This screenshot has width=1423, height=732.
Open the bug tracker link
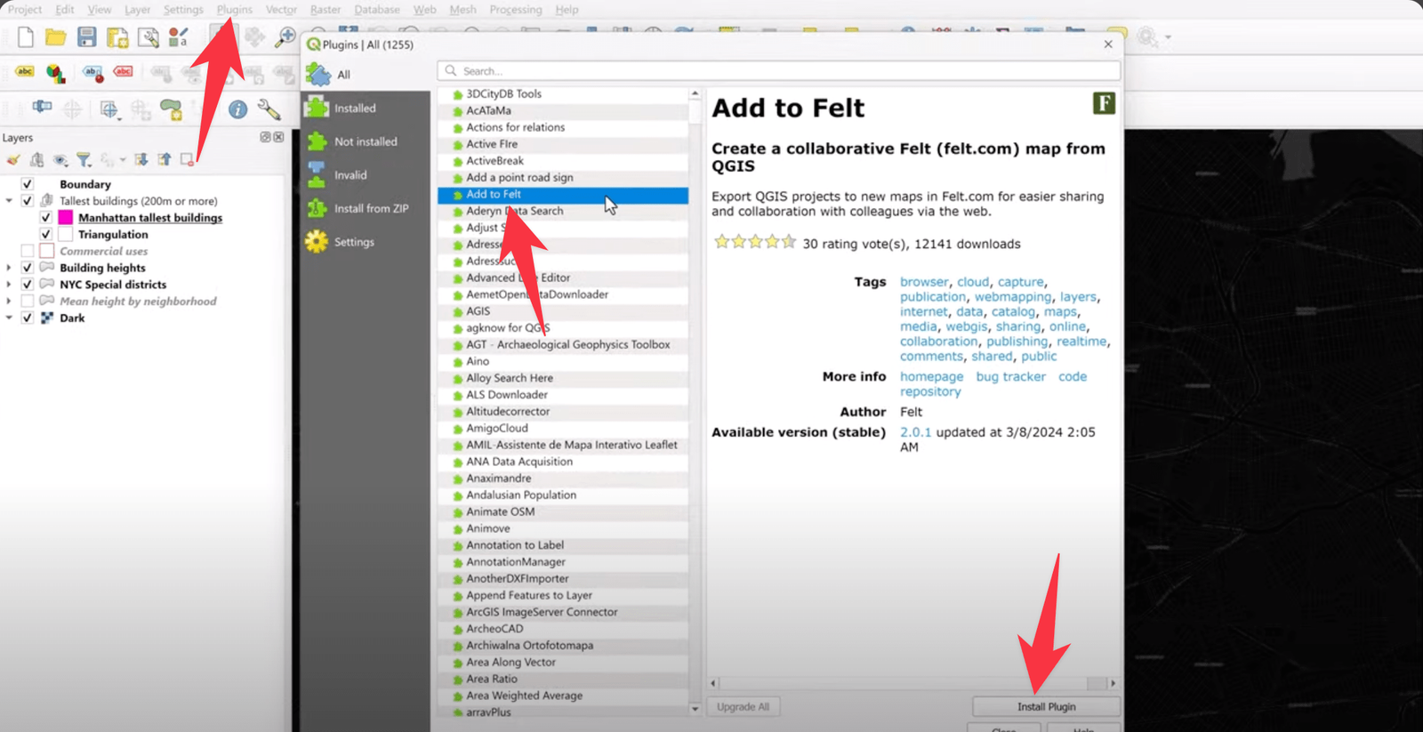[1010, 376]
